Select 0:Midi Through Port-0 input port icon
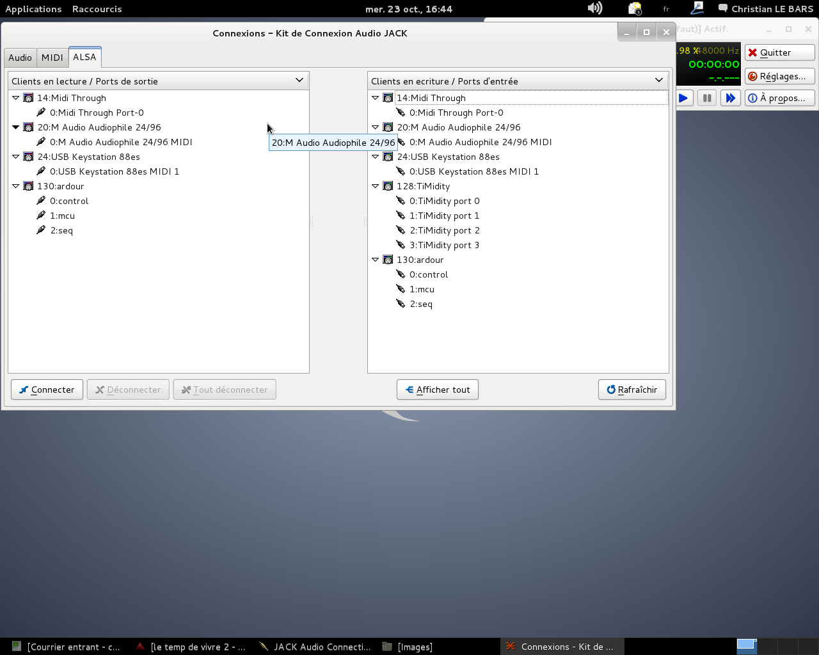The image size is (819, 655). click(401, 113)
